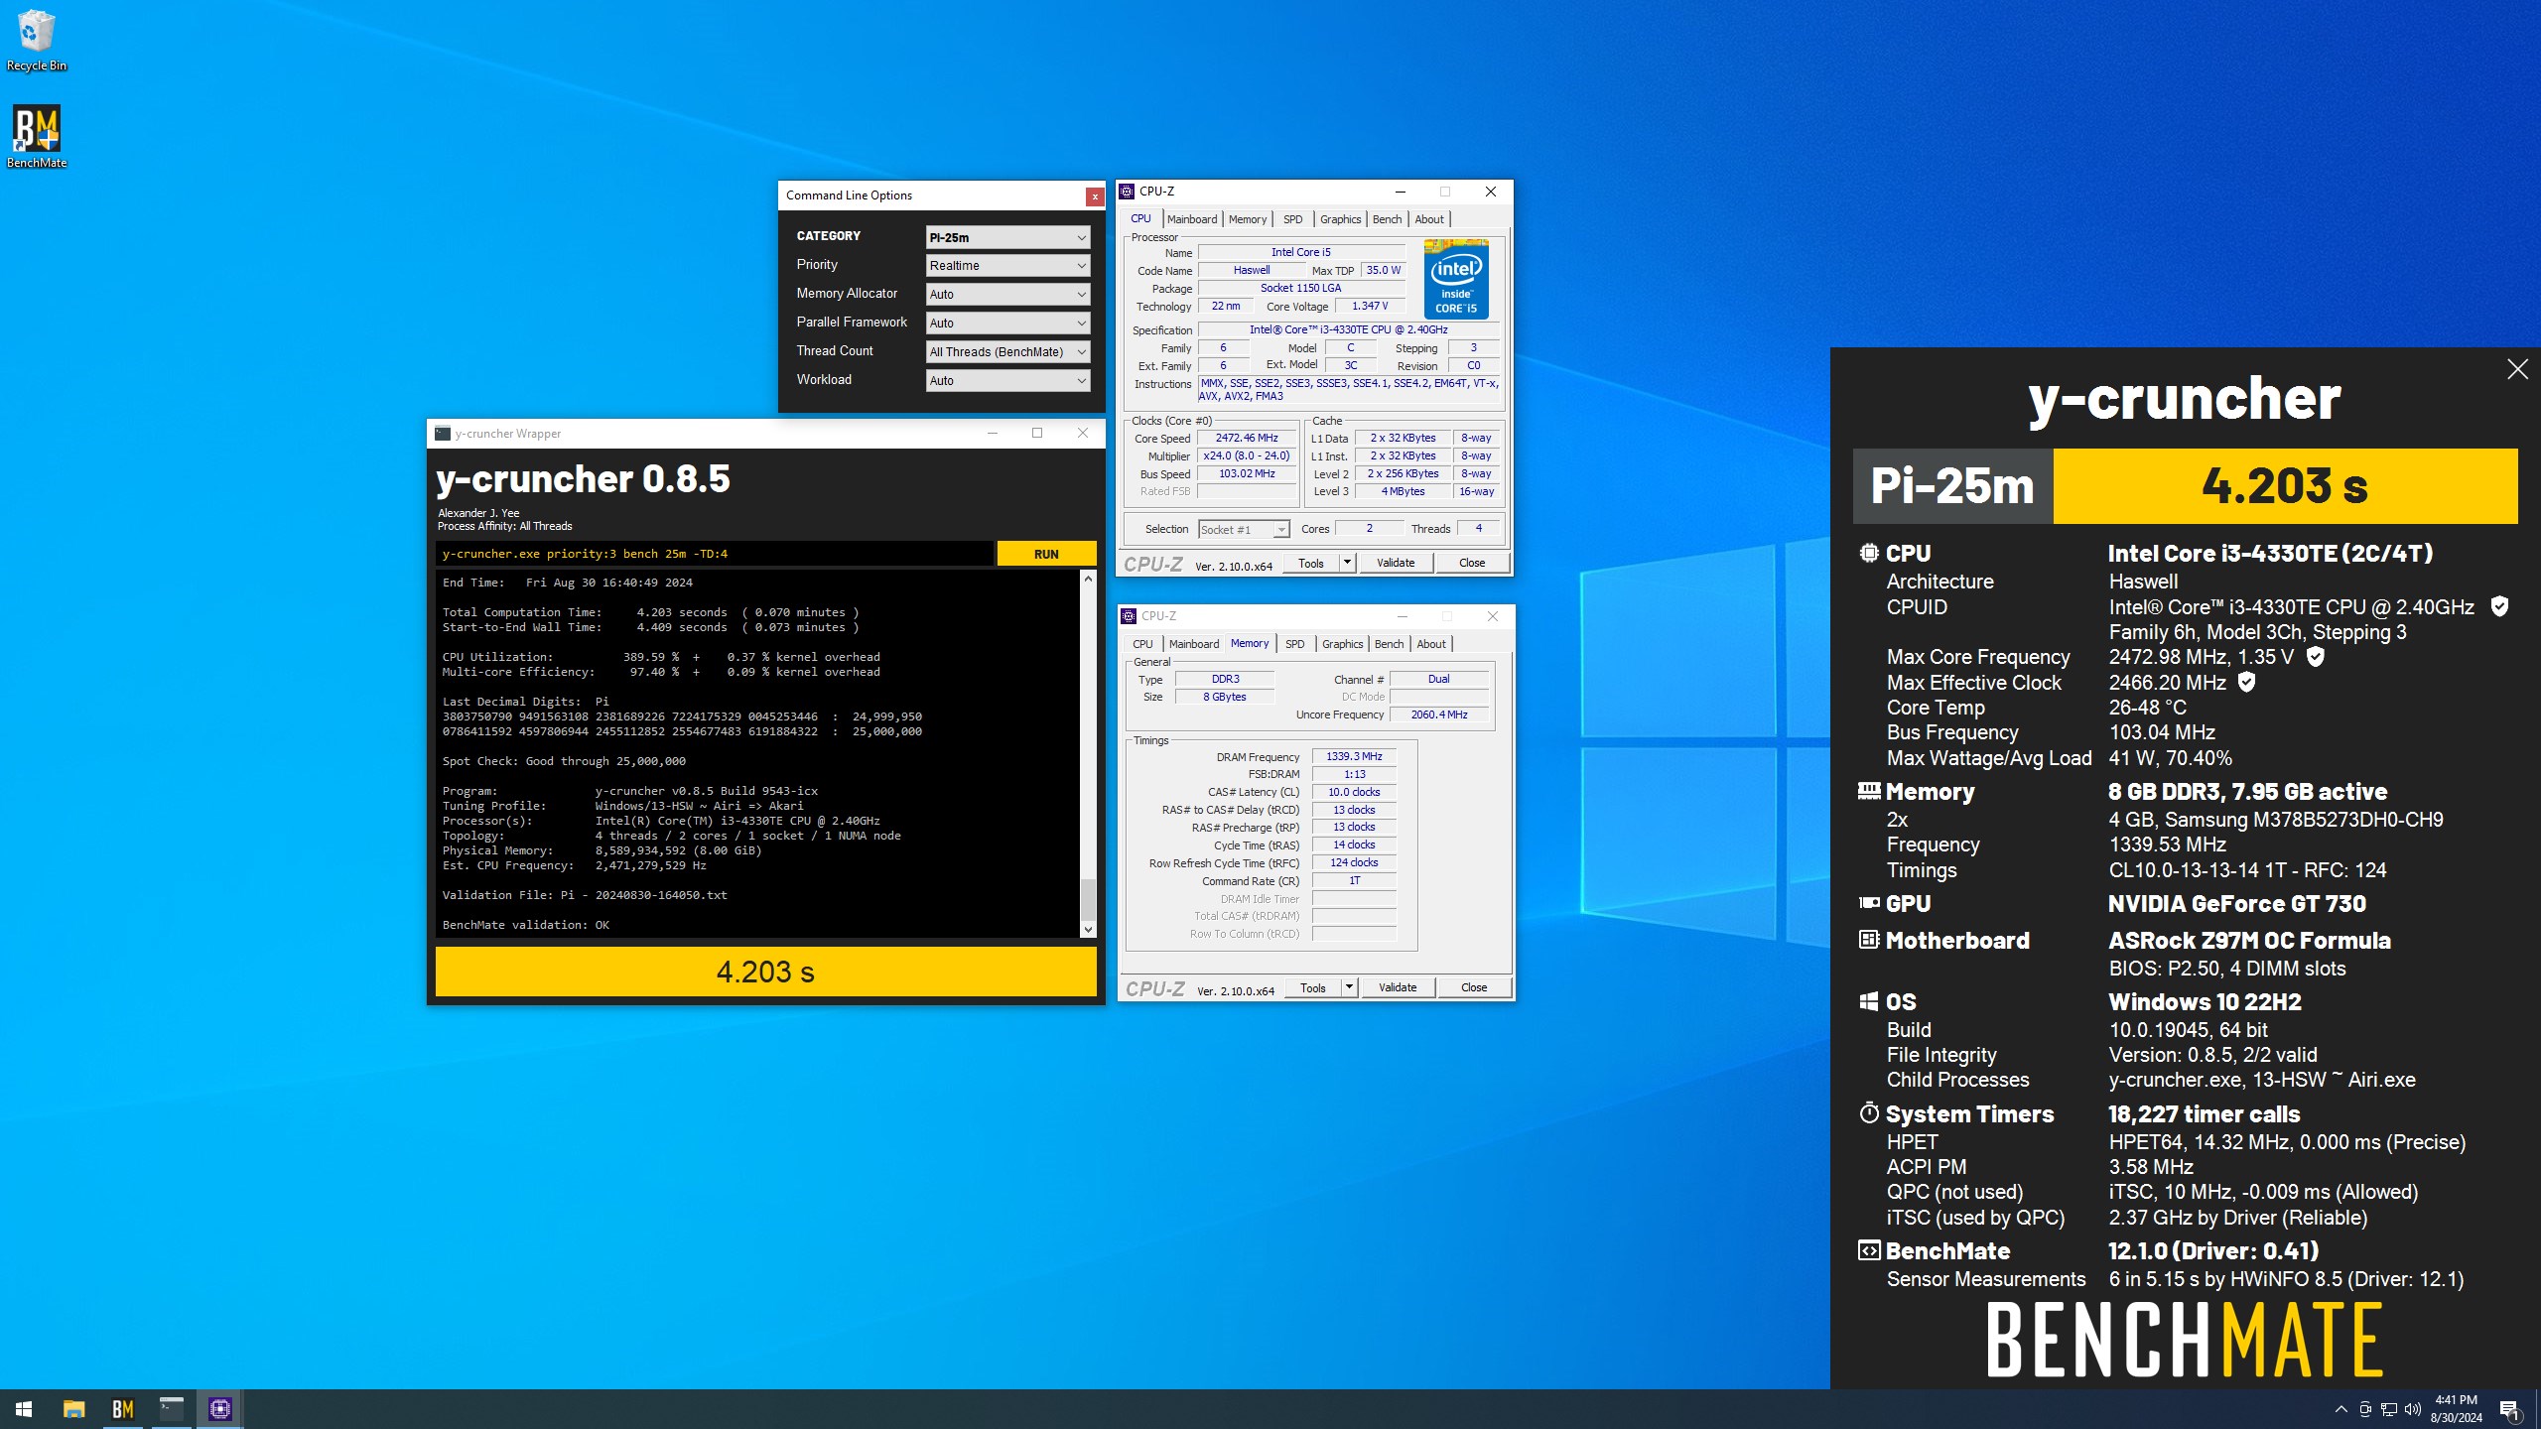Click Max Effective Clock verified shield icon
The height and width of the screenshot is (1429, 2541).
(x=2247, y=682)
